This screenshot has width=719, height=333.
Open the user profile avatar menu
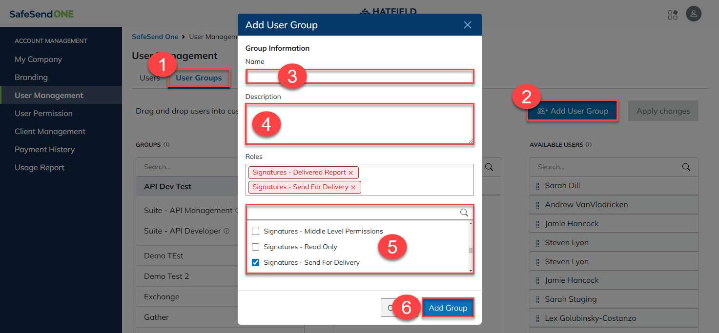click(x=694, y=14)
